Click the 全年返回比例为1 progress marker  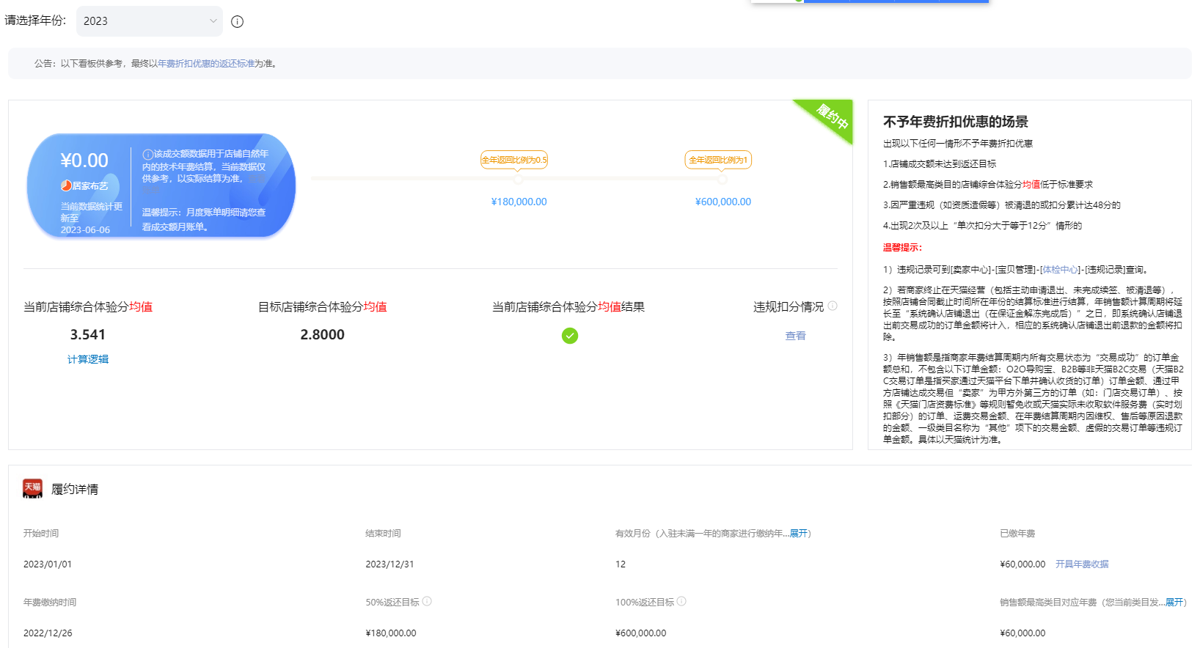click(718, 160)
